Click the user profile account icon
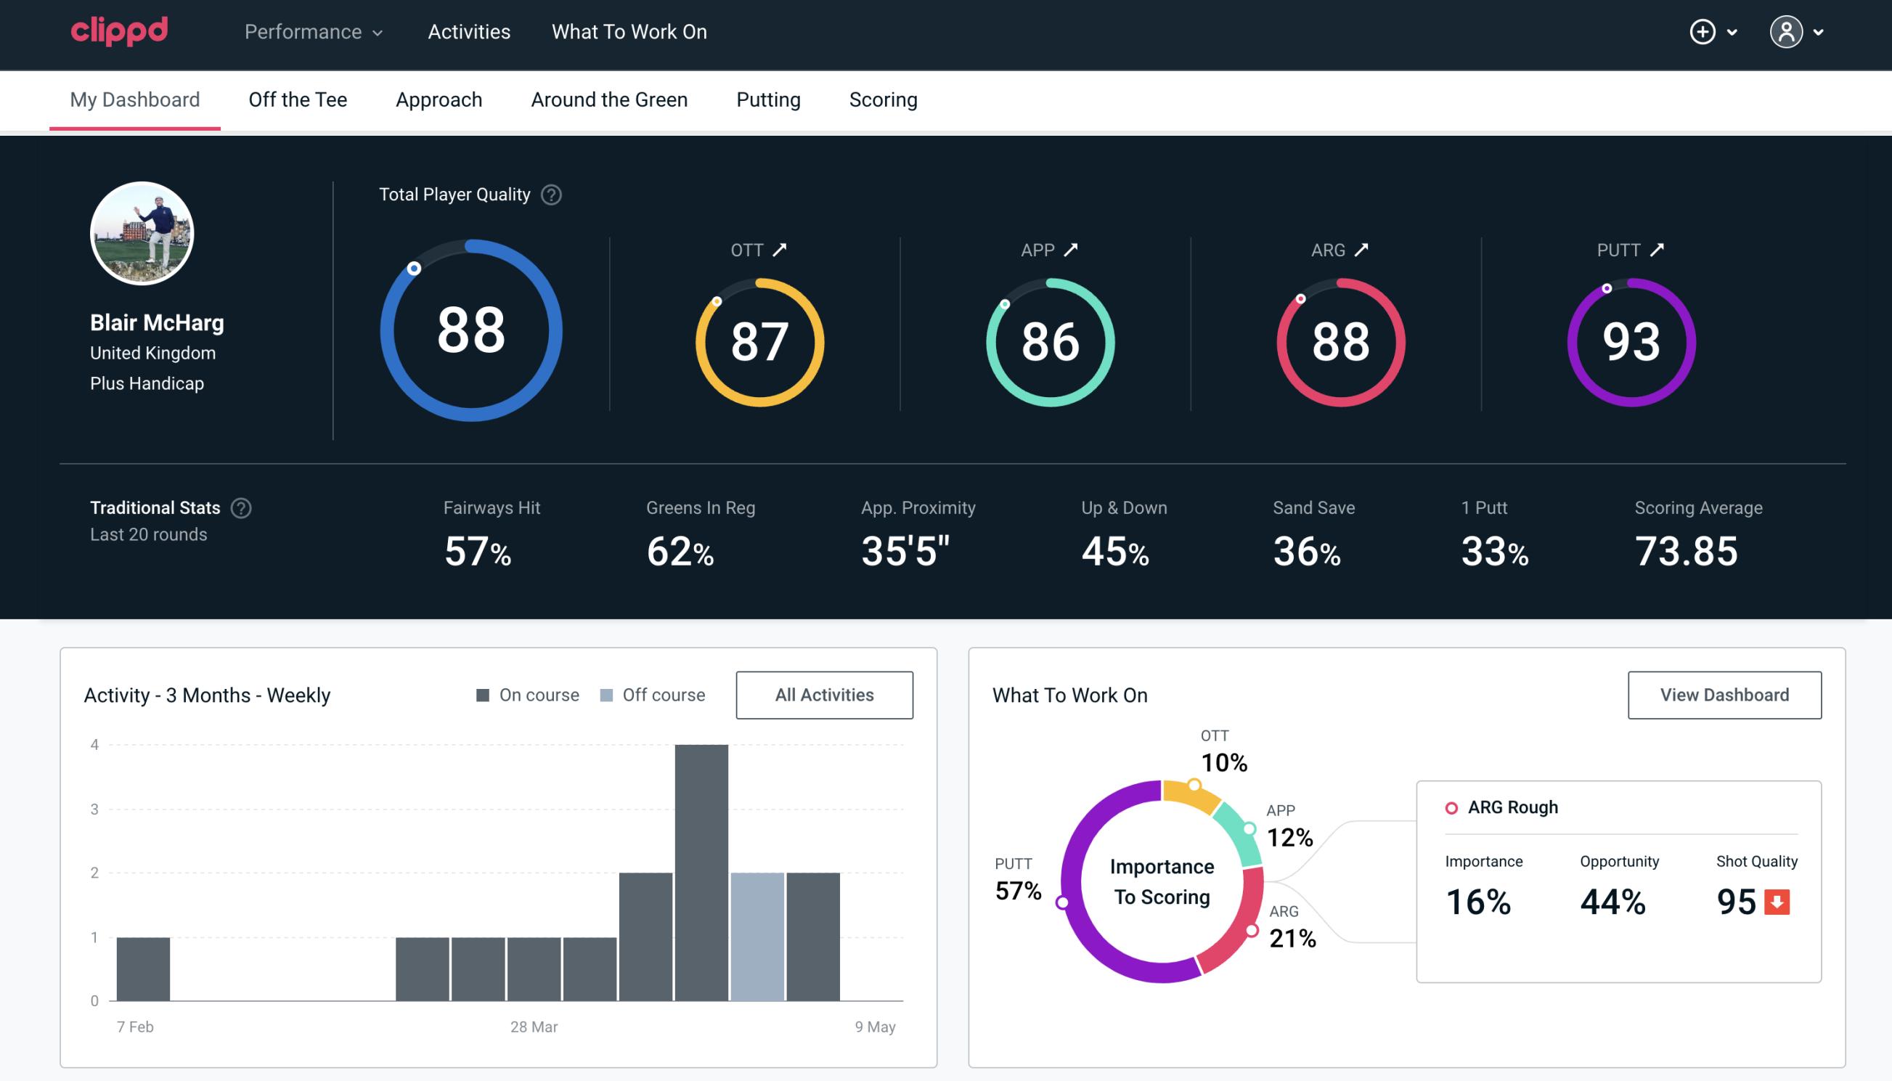Image resolution: width=1892 pixels, height=1081 pixels. point(1785,33)
